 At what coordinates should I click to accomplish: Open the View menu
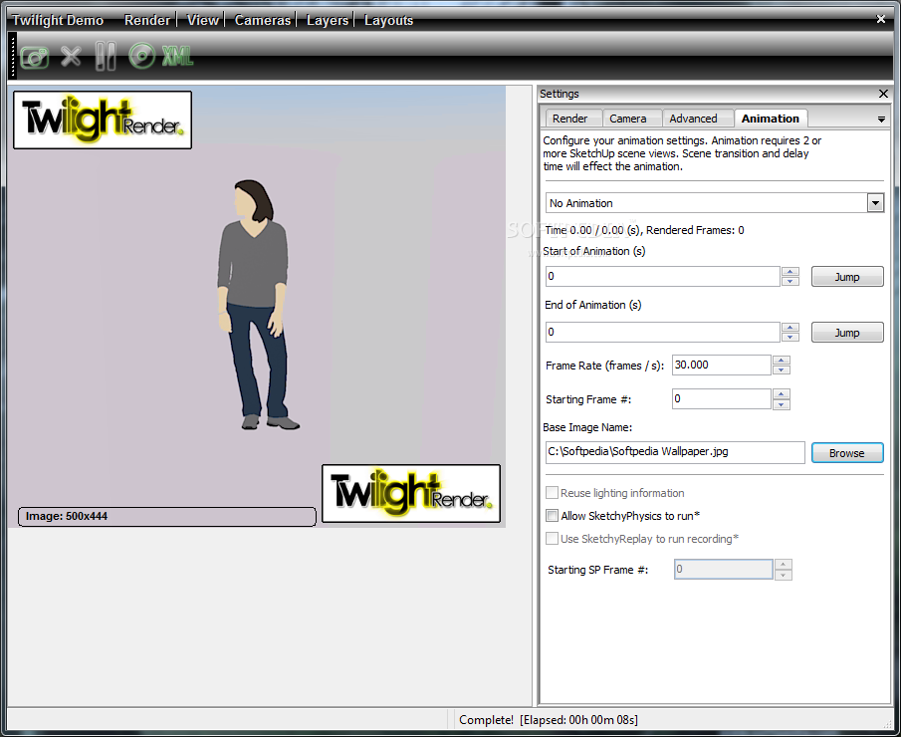click(203, 20)
